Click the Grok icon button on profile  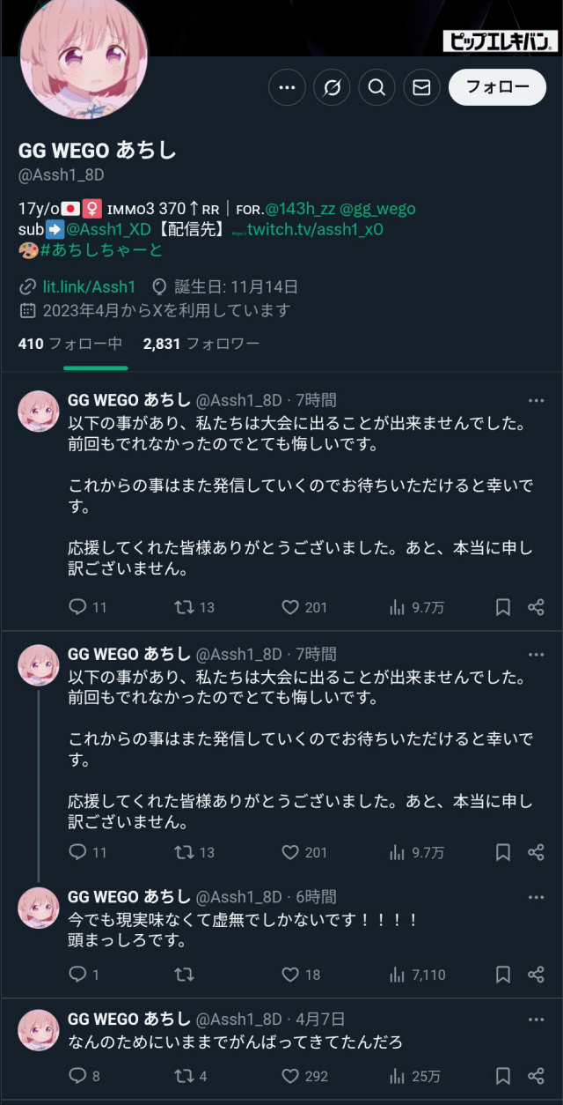[x=332, y=87]
